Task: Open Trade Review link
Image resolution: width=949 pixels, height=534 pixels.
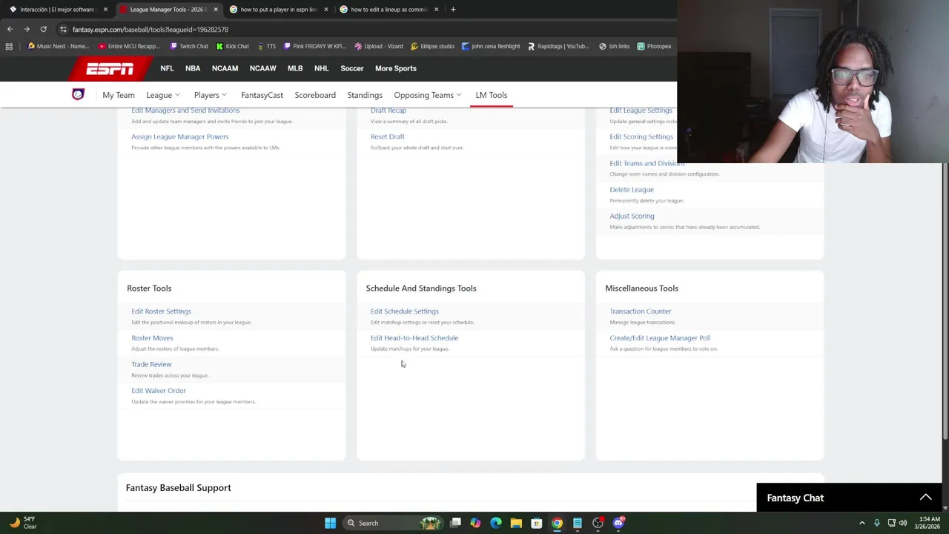Action: click(x=151, y=364)
